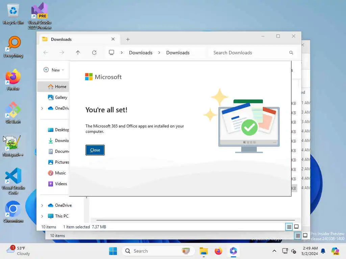
Task: Open the weather widget showing 53°F Cloudy
Action: click(x=18, y=251)
